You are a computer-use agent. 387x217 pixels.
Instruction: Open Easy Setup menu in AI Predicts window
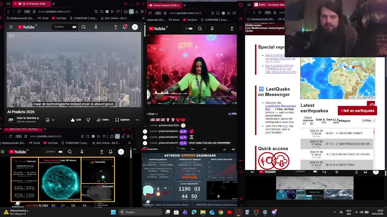coord(142,11)
